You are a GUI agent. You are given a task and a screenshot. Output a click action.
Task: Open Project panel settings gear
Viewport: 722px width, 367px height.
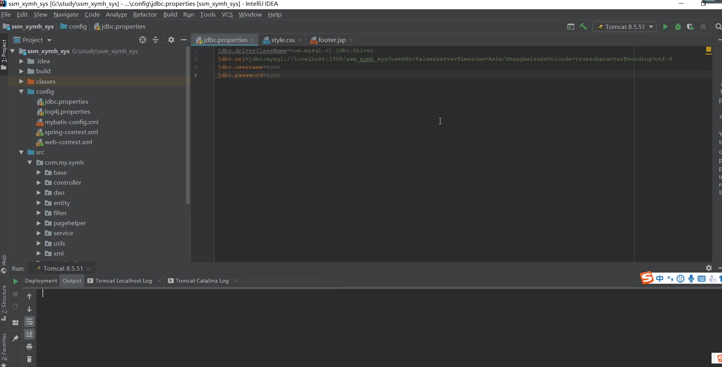tap(171, 40)
